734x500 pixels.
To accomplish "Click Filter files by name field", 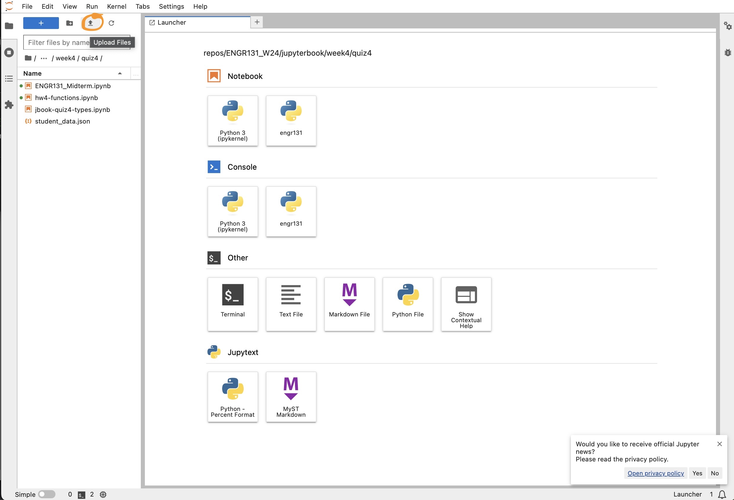I will (x=77, y=42).
